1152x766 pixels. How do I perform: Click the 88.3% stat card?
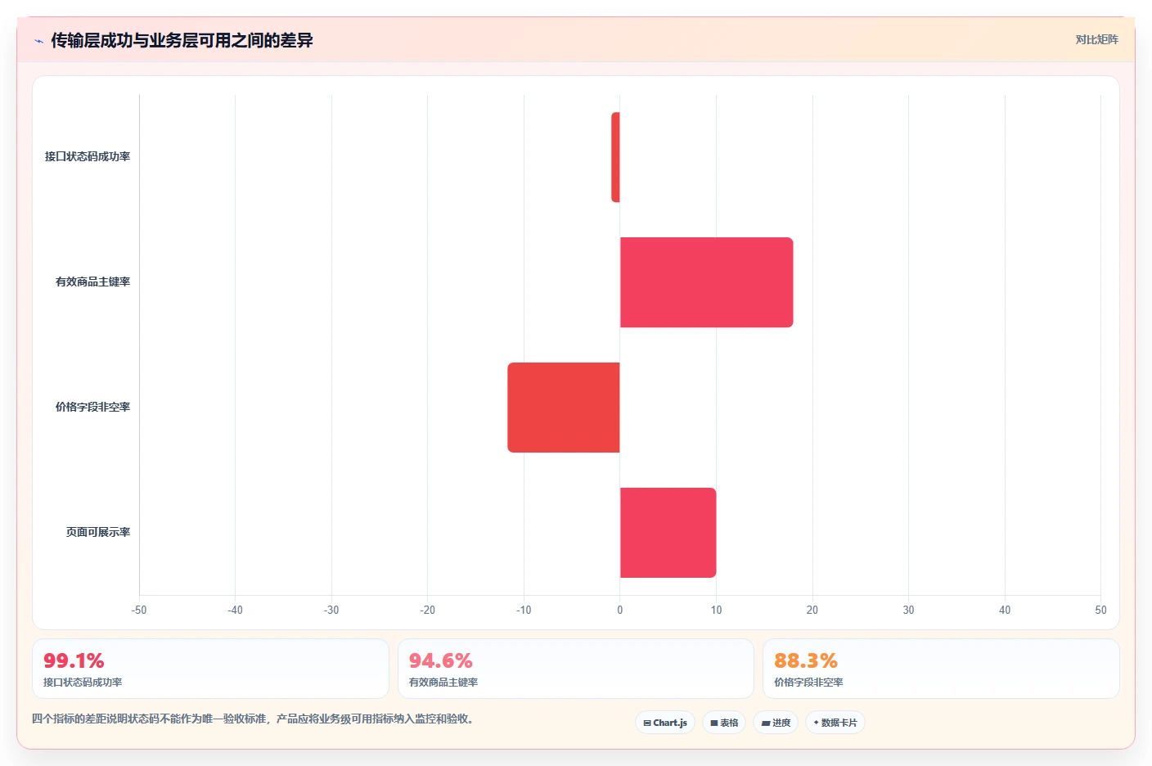(x=941, y=669)
